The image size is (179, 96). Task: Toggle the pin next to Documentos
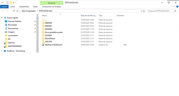pos(35,28)
